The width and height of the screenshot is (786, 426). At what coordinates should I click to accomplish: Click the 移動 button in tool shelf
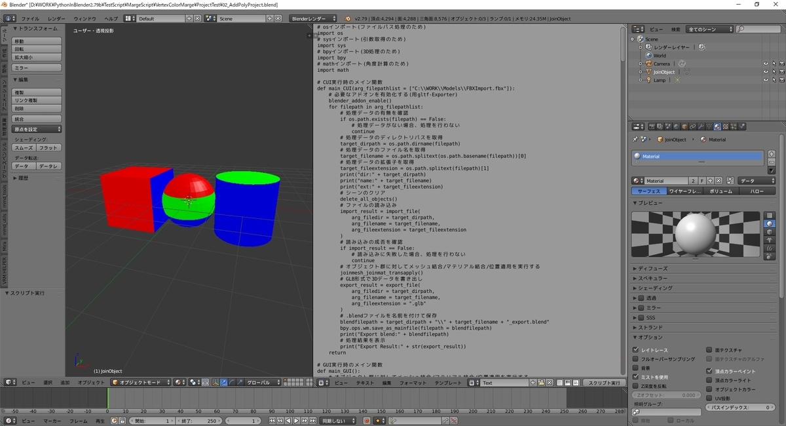(37, 41)
